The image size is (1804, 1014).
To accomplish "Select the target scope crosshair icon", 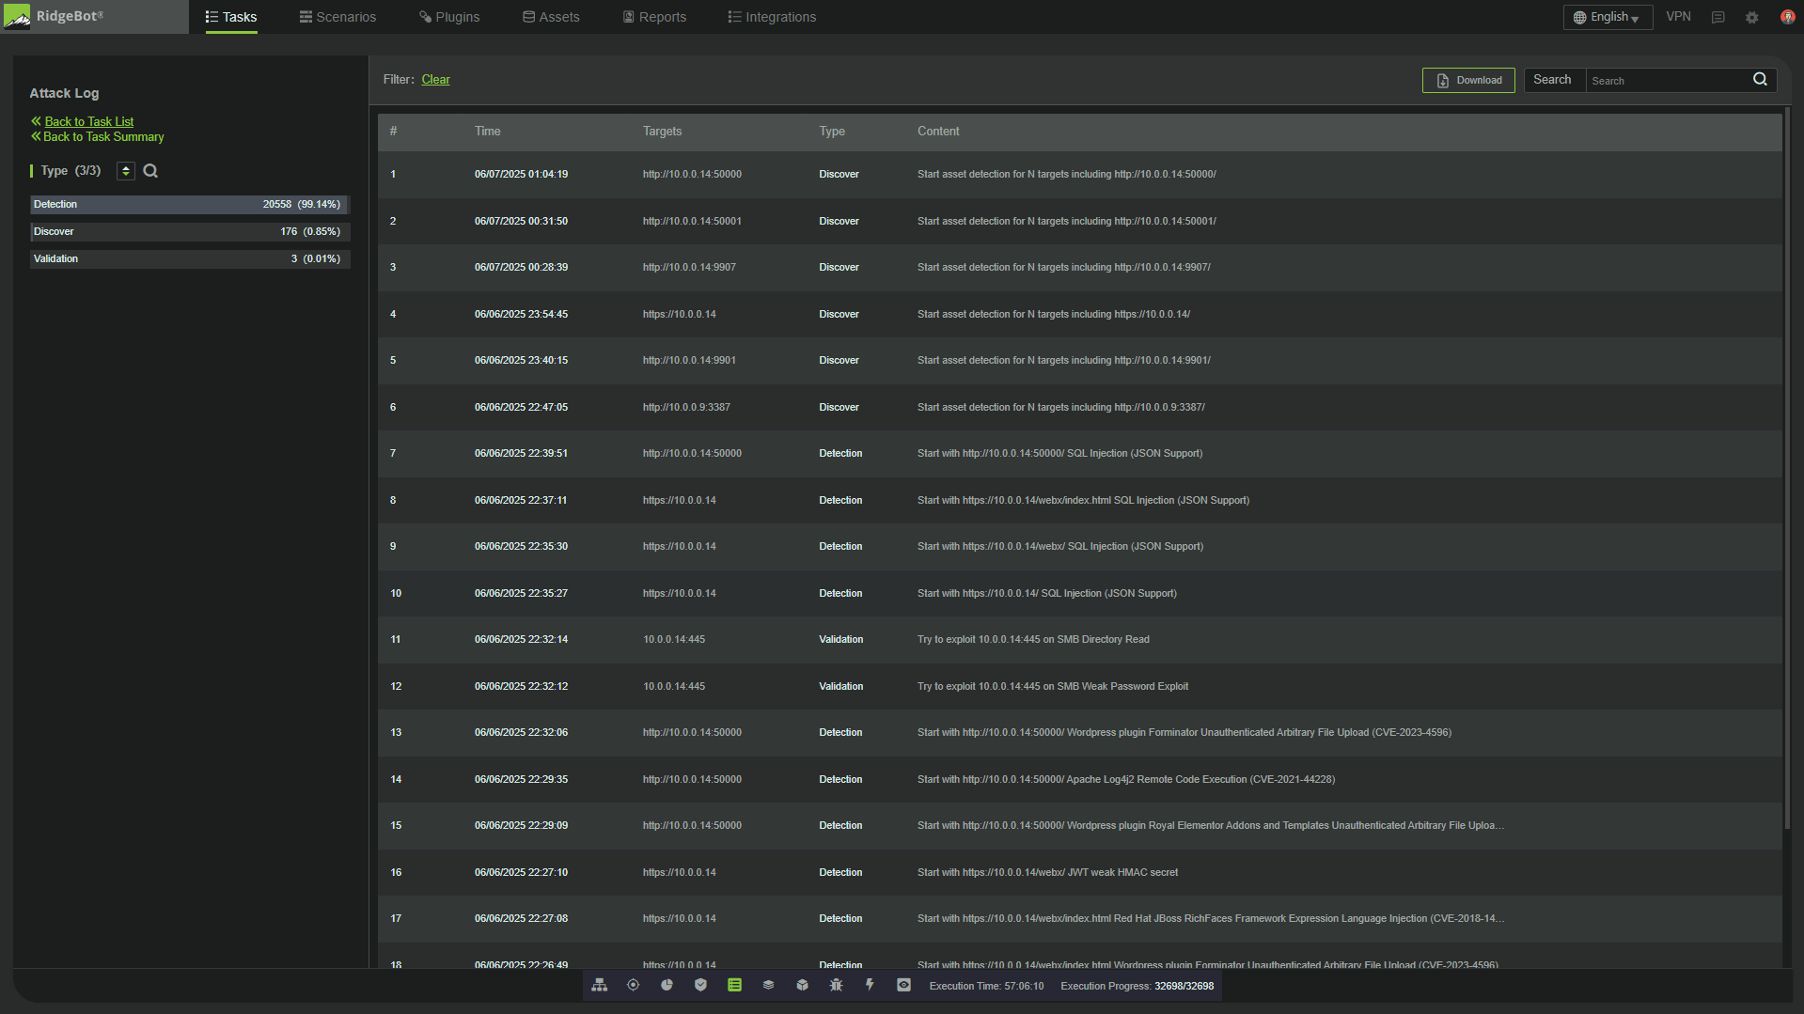I will point(633,985).
